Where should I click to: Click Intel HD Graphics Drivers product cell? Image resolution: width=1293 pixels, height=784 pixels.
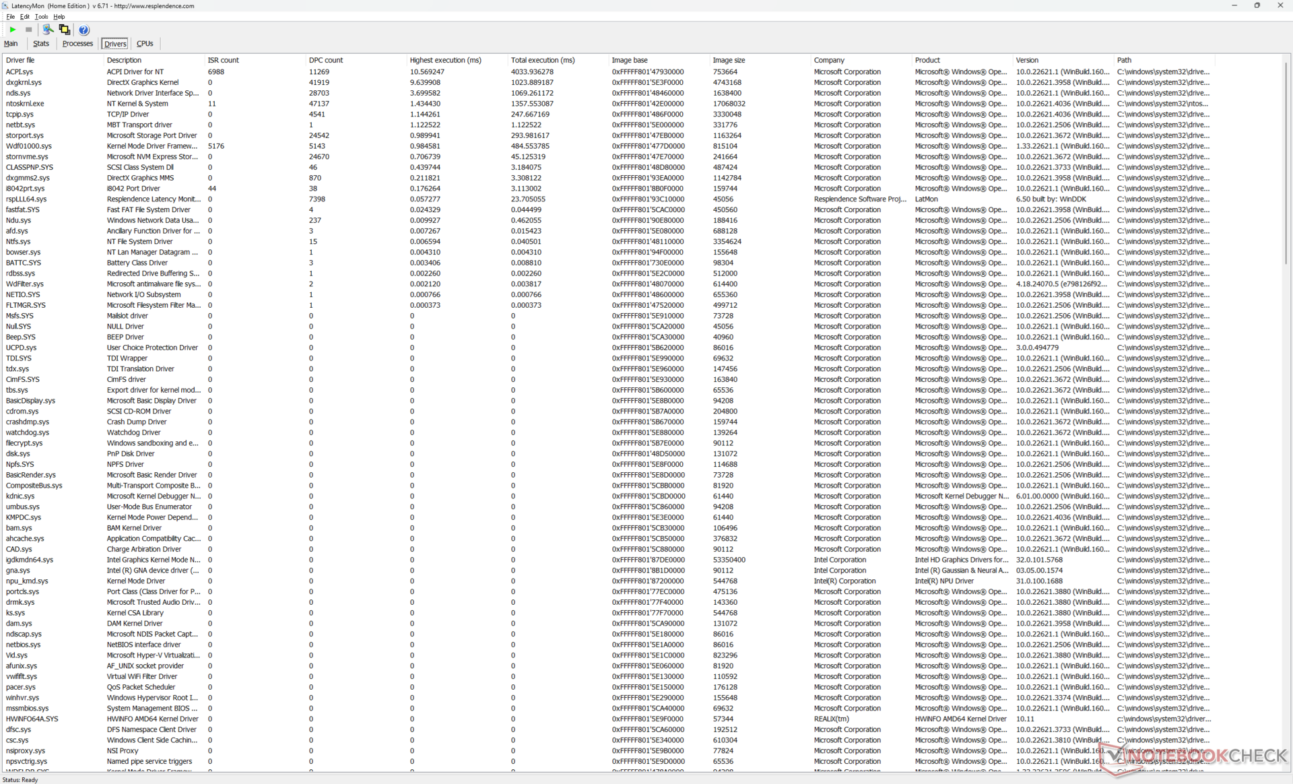[x=961, y=560]
